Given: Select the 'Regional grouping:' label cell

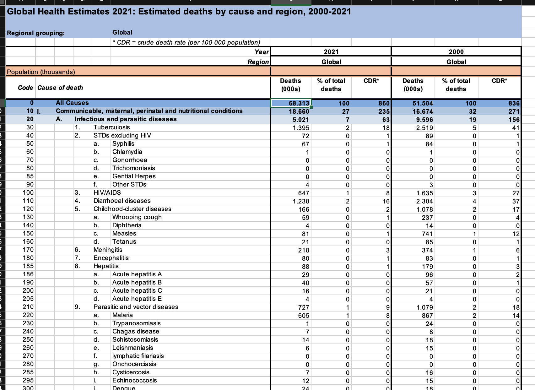Looking at the screenshot, I should click(x=36, y=33).
